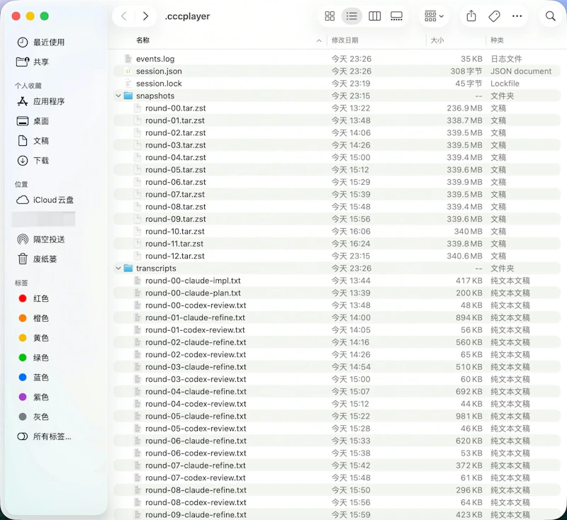Open the grouping options dropdown

pyautogui.click(x=434, y=16)
